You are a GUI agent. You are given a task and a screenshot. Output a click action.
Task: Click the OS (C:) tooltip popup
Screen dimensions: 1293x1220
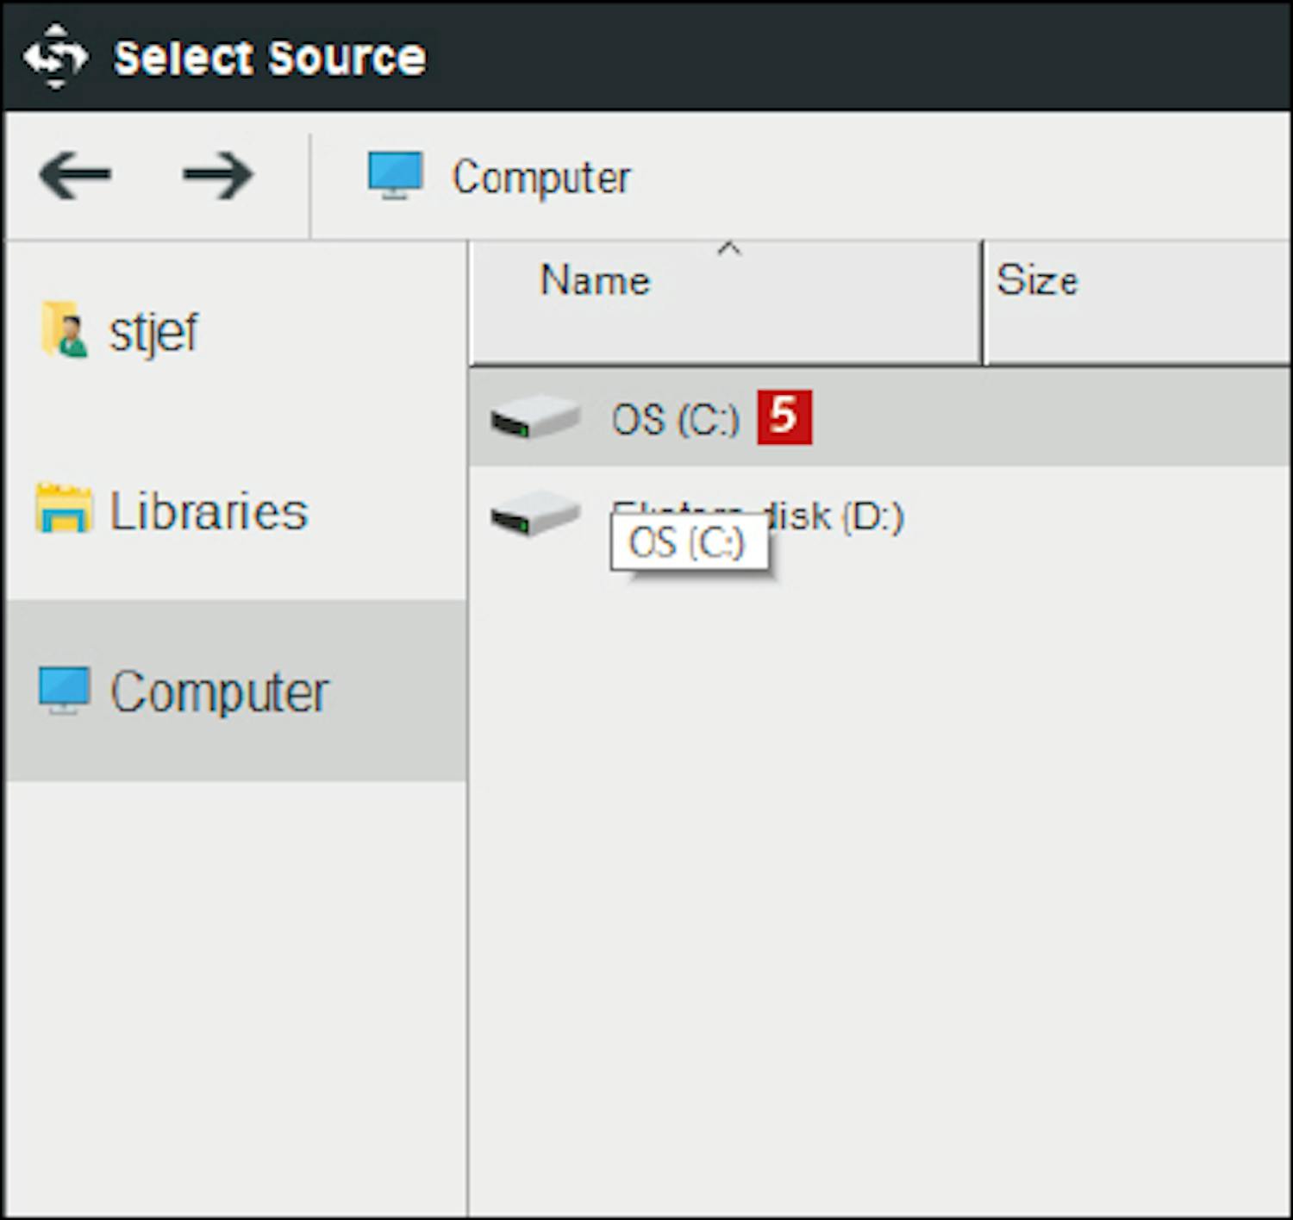pos(688,542)
